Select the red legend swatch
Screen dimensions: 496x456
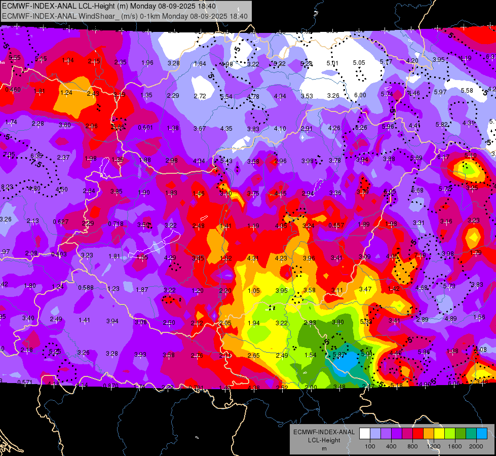(418, 434)
